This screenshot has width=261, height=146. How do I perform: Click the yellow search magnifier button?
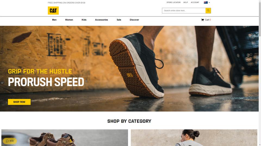(x=208, y=11)
